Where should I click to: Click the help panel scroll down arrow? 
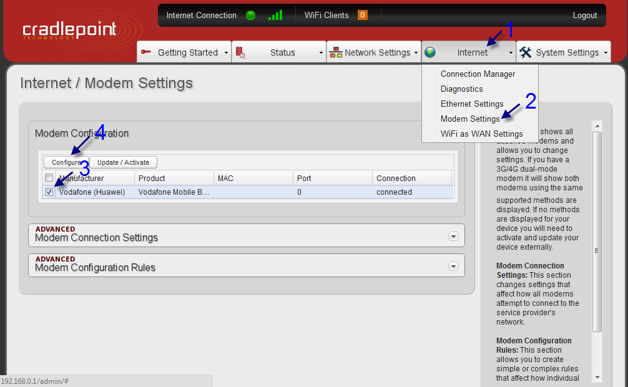coord(597,378)
